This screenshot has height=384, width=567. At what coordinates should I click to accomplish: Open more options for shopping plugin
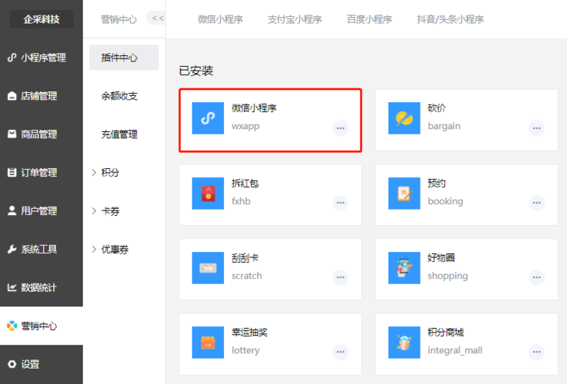click(x=536, y=277)
